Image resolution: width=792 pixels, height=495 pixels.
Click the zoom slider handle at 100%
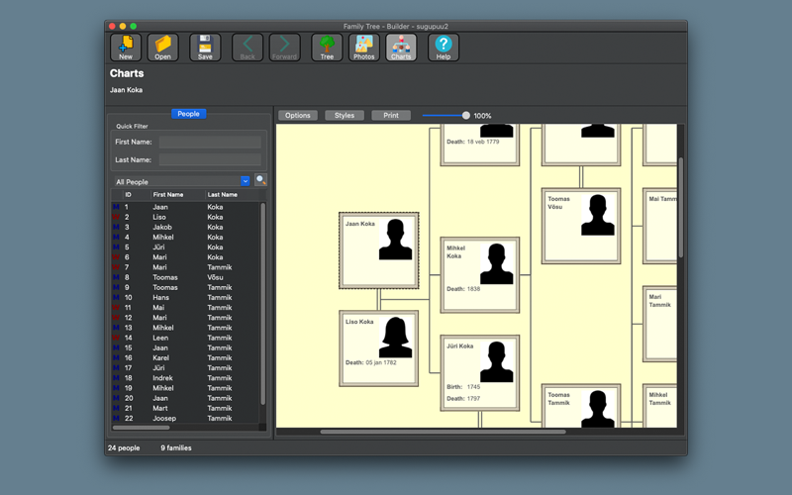465,116
